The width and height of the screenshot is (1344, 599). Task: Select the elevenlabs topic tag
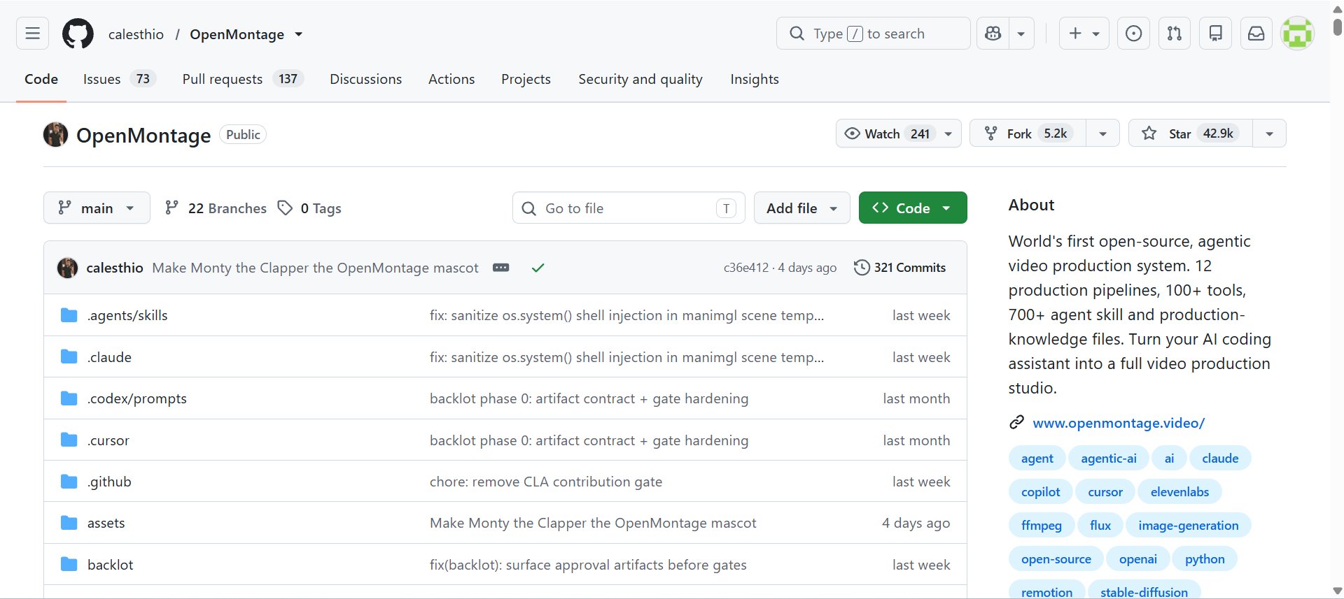point(1179,492)
